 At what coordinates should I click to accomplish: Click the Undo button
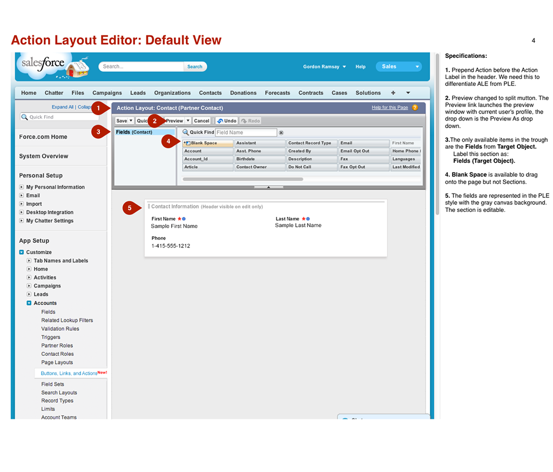[227, 121]
